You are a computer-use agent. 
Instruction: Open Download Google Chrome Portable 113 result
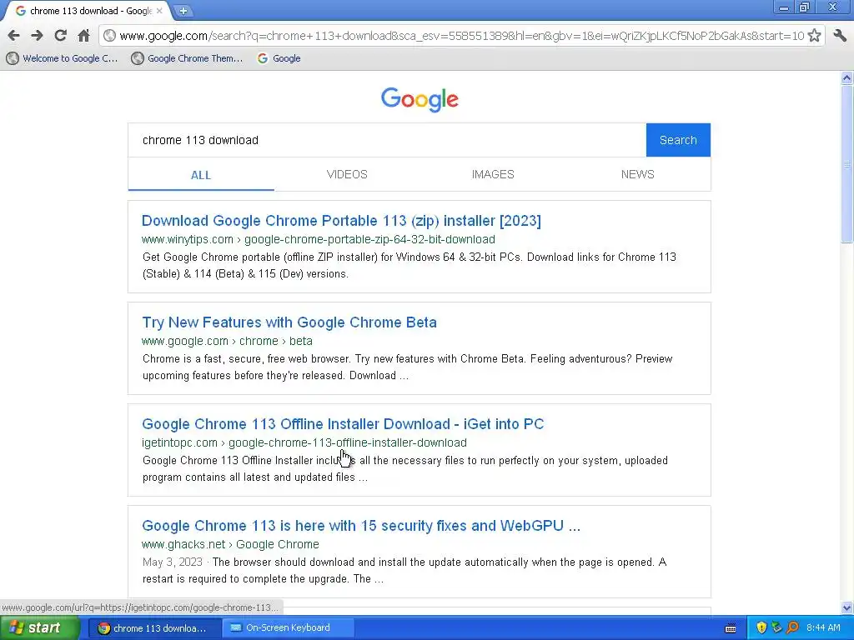coord(341,221)
